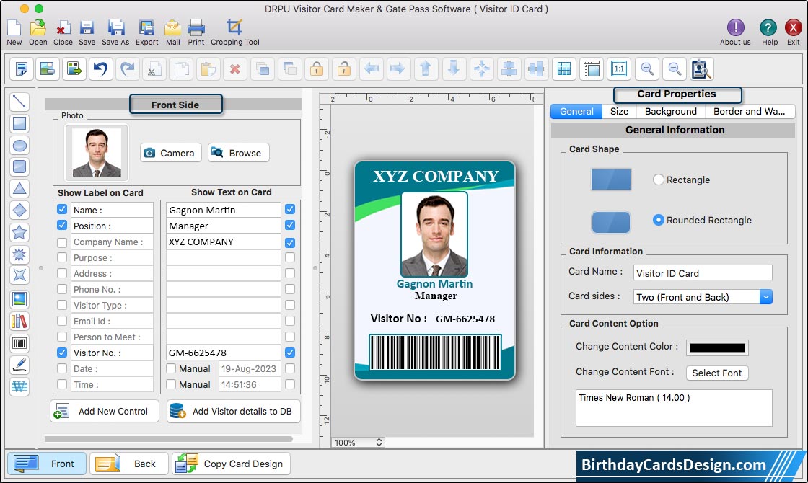Click the Card Name input field
This screenshot has width=808, height=483.
coord(703,273)
